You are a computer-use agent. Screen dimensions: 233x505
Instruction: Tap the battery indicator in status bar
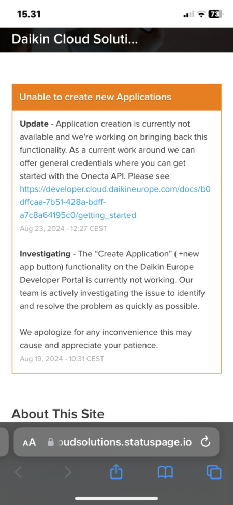(x=215, y=14)
